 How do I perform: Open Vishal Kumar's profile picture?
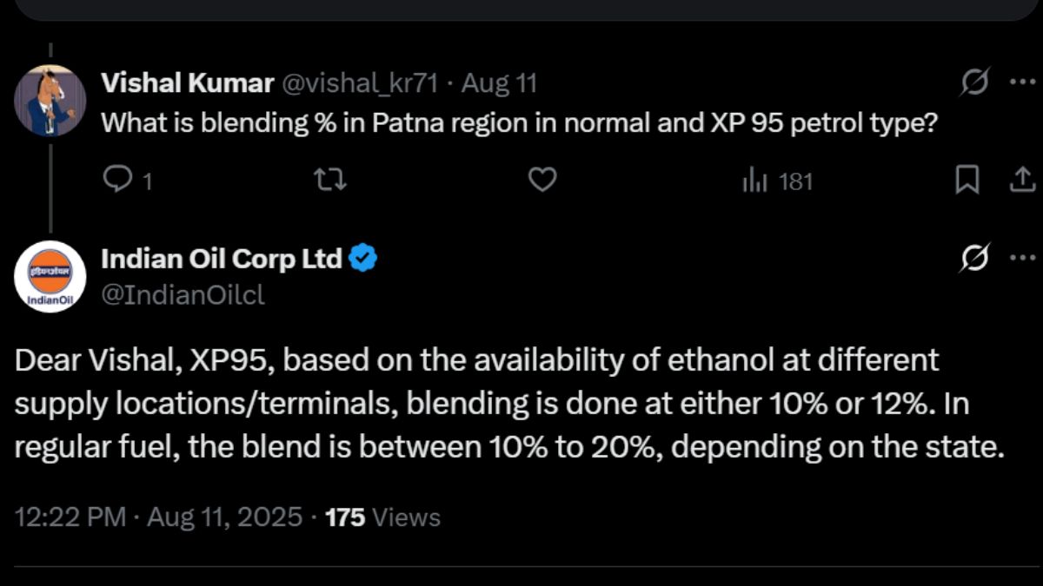50,101
